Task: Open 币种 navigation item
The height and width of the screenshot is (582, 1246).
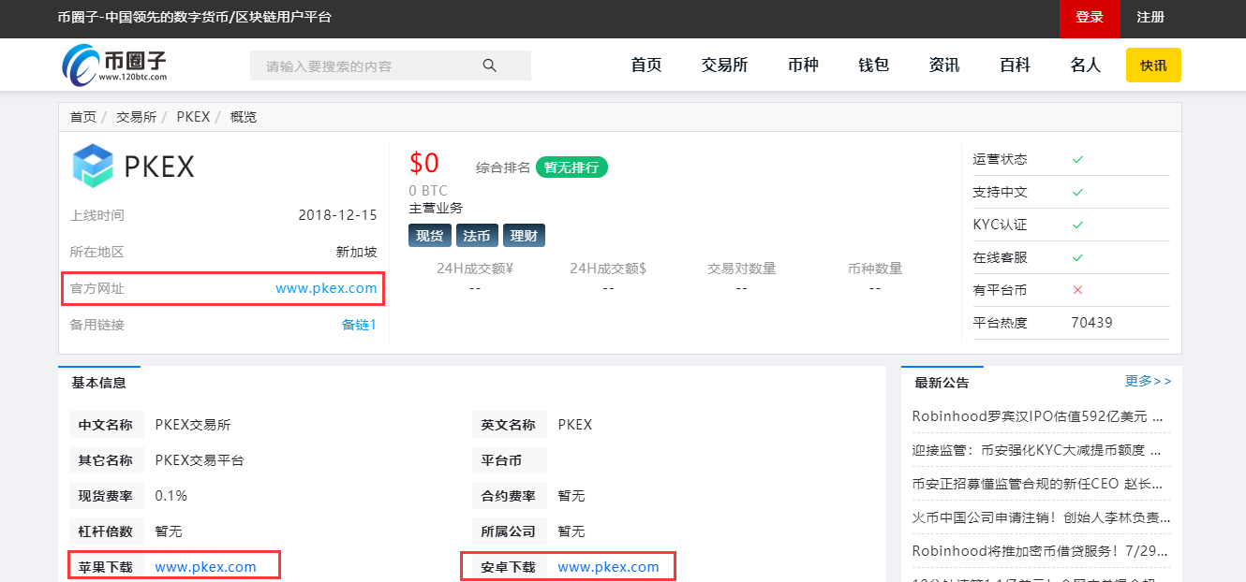Action: click(803, 65)
